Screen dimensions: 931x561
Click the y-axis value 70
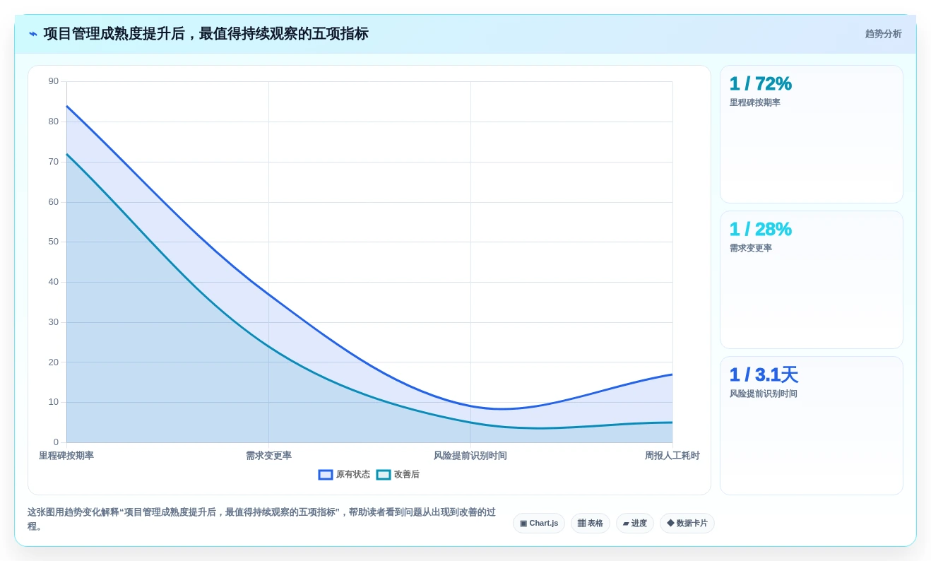[x=54, y=162]
